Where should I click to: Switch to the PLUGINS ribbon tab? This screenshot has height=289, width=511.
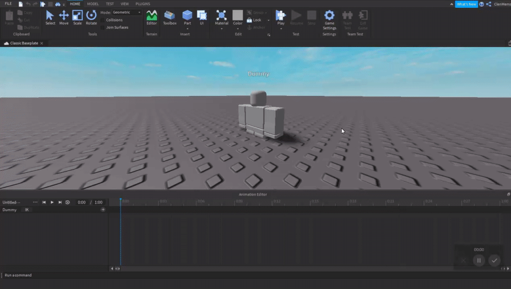point(143,4)
